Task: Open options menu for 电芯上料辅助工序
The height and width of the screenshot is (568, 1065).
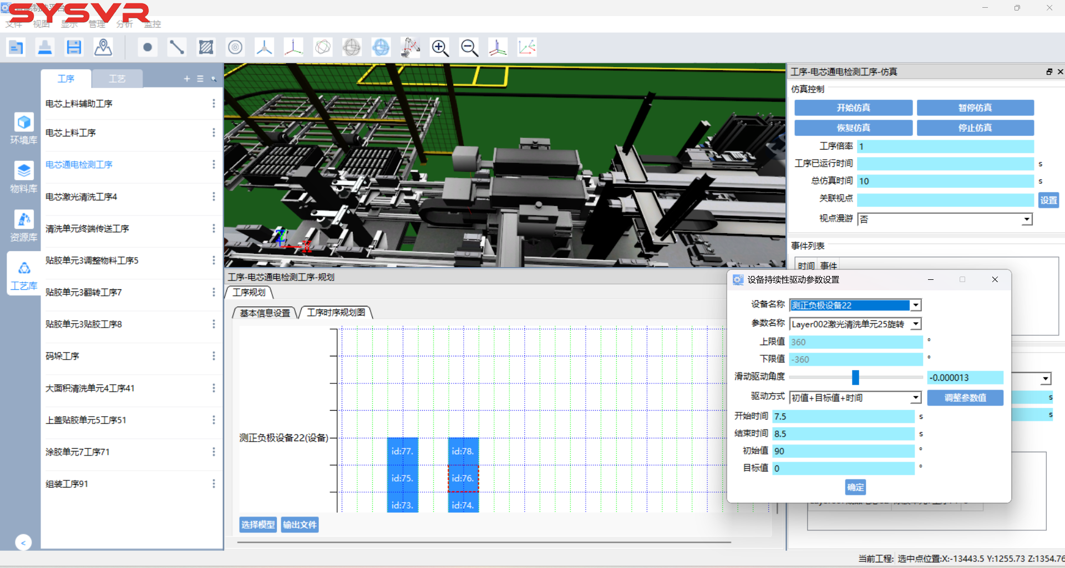Action: 214,104
